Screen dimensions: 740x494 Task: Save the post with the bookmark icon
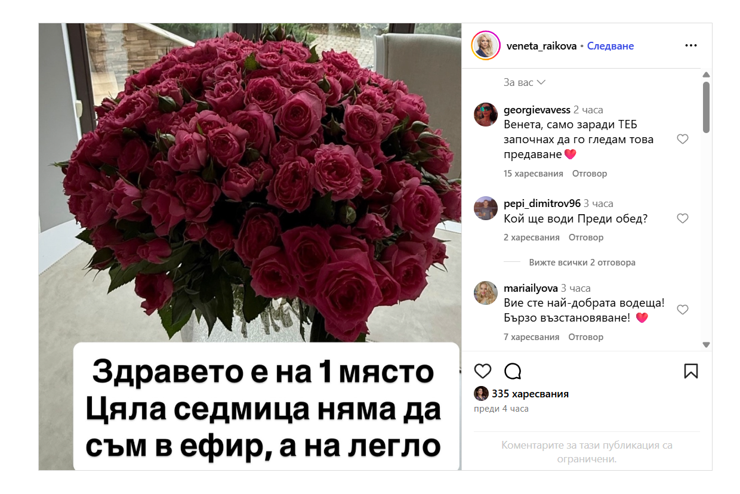tap(690, 371)
